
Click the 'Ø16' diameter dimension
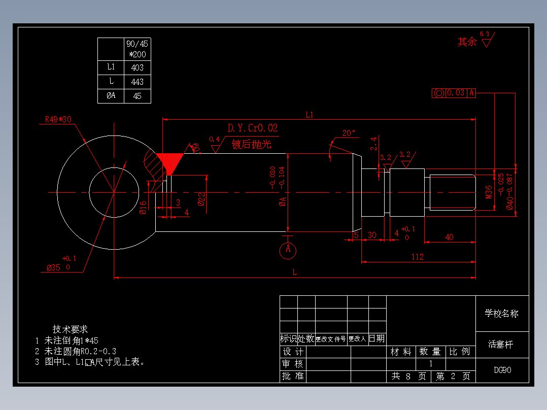(x=143, y=208)
